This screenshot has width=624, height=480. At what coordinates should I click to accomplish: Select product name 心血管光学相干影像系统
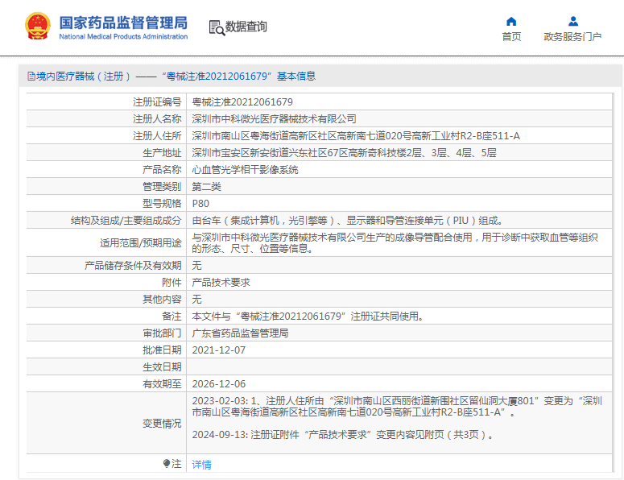pyautogui.click(x=245, y=170)
